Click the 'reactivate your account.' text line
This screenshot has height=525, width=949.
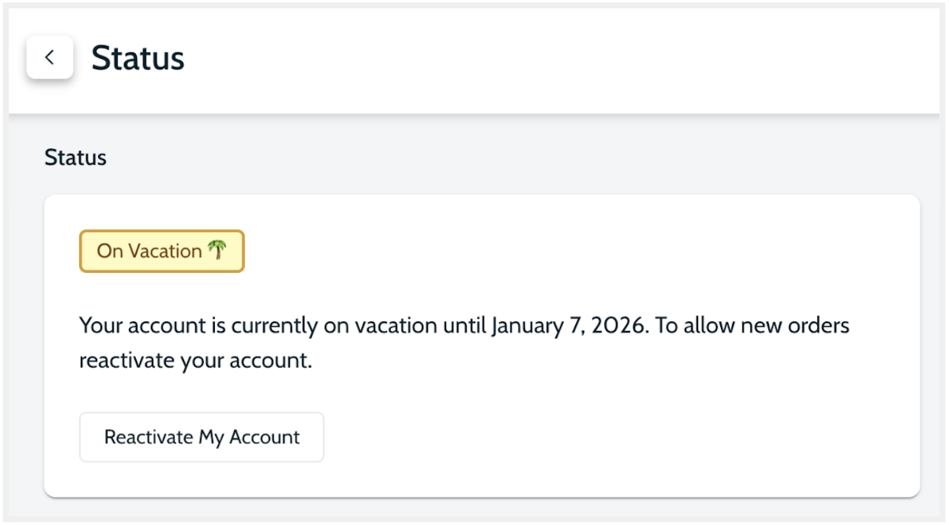(x=195, y=361)
